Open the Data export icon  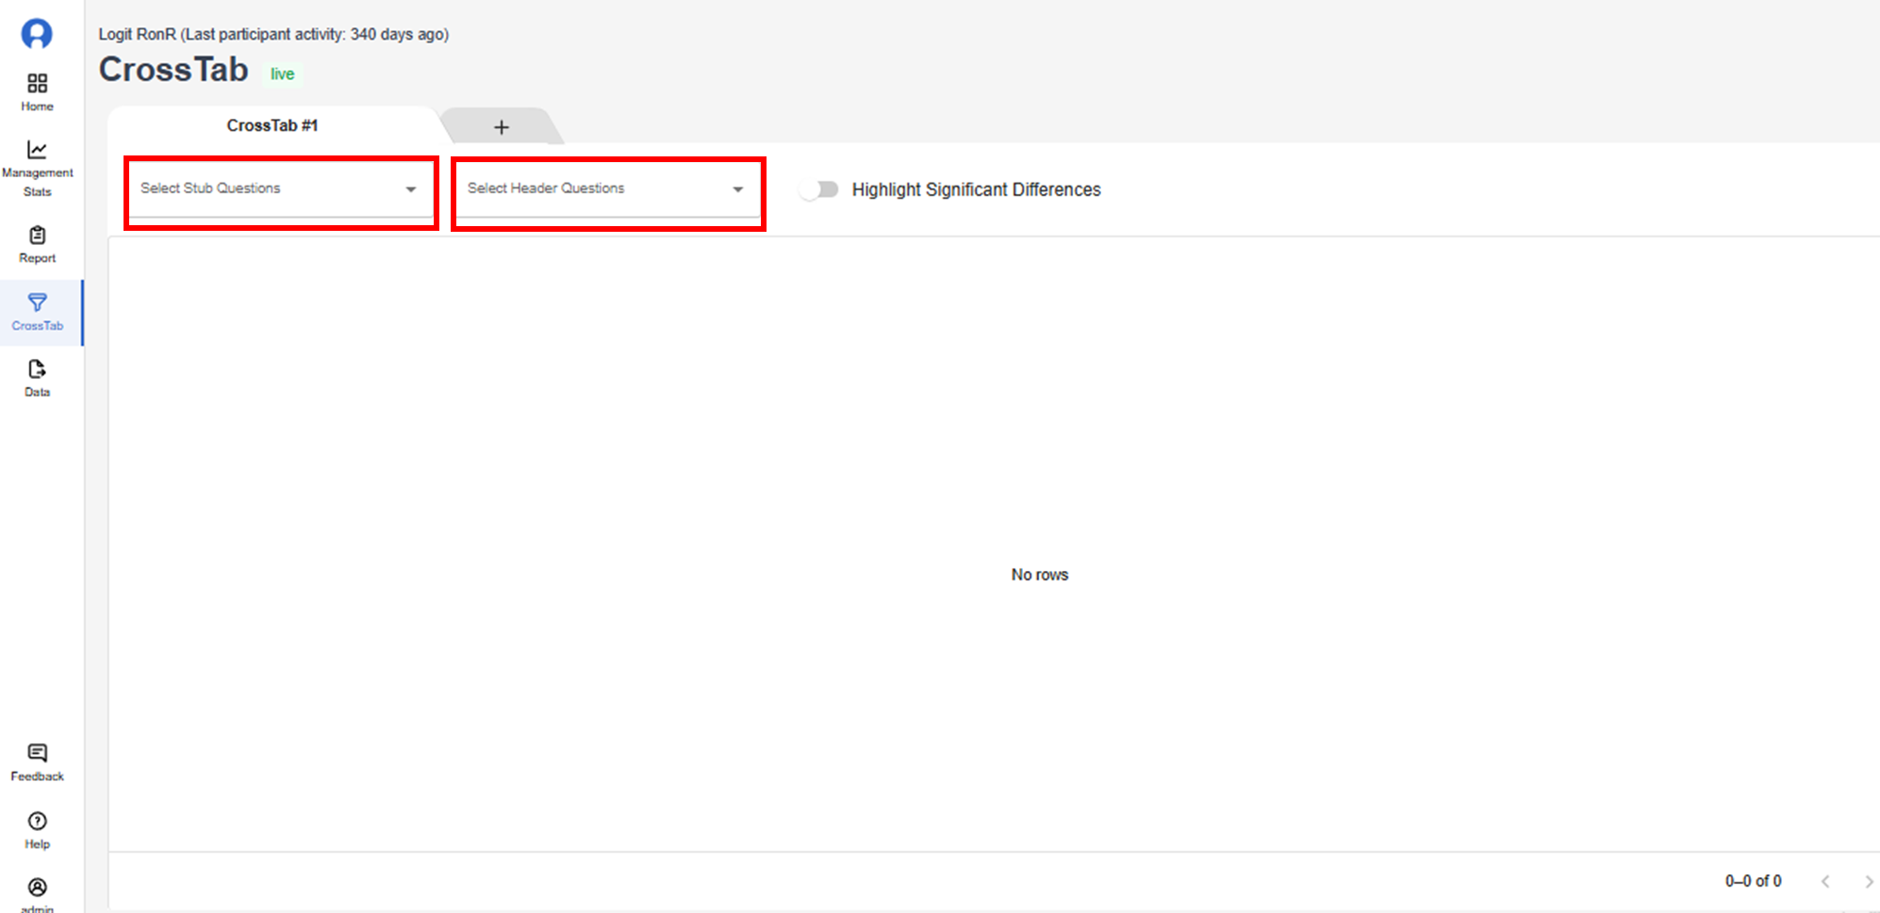[37, 369]
